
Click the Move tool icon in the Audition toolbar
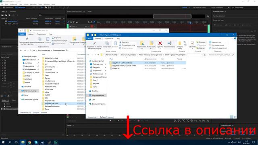tap(42, 8)
